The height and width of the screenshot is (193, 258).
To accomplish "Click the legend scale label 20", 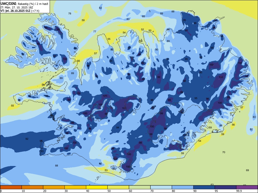I will [x=45, y=191].
